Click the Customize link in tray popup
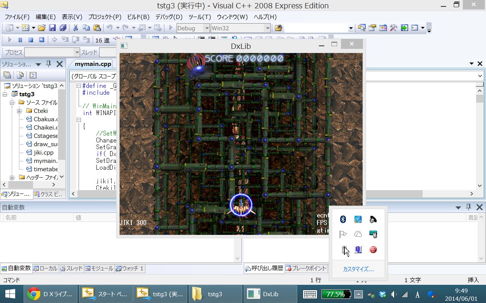Image resolution: width=486 pixels, height=303 pixels. click(358, 269)
